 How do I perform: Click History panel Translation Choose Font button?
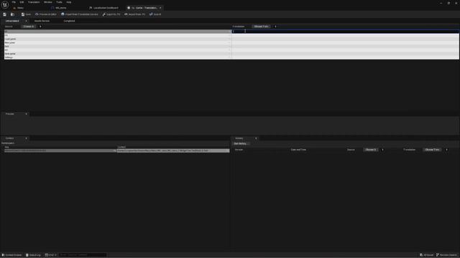(x=433, y=150)
